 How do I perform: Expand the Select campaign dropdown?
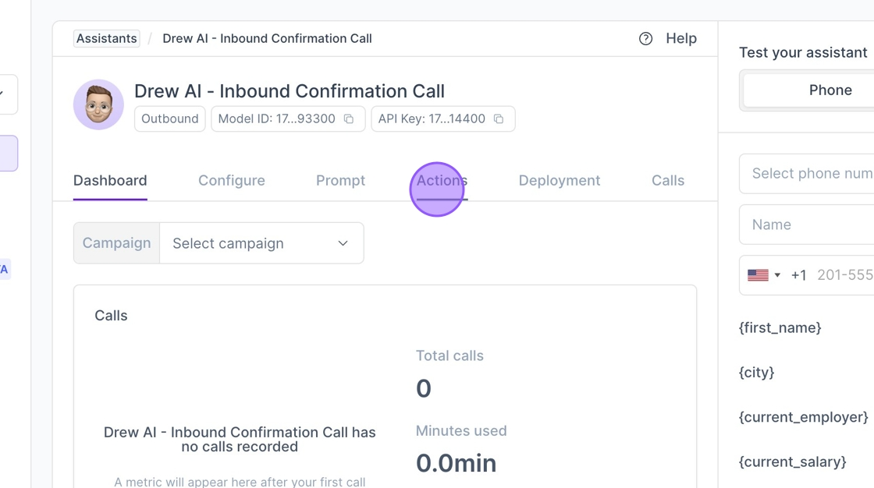261,243
